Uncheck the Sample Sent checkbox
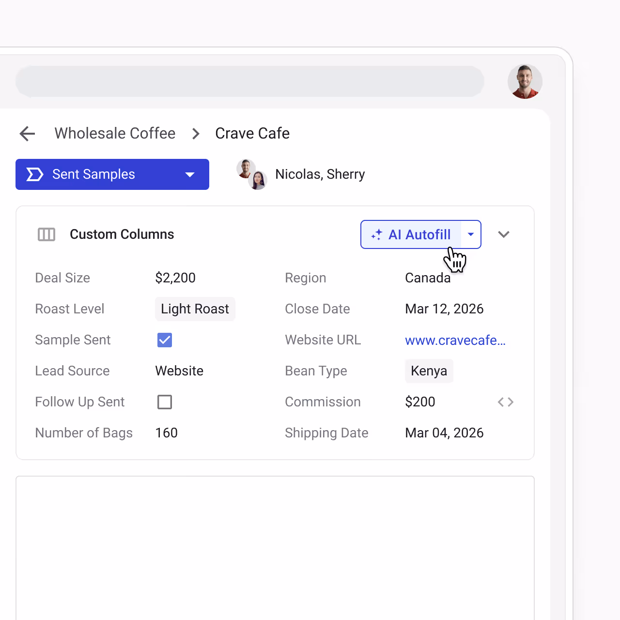 [x=164, y=340]
